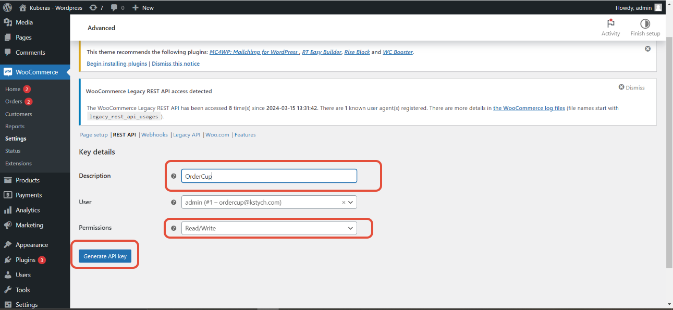Viewport: 673px width, 310px height.
Task: Open the Rise Block plugin link
Action: pos(357,52)
